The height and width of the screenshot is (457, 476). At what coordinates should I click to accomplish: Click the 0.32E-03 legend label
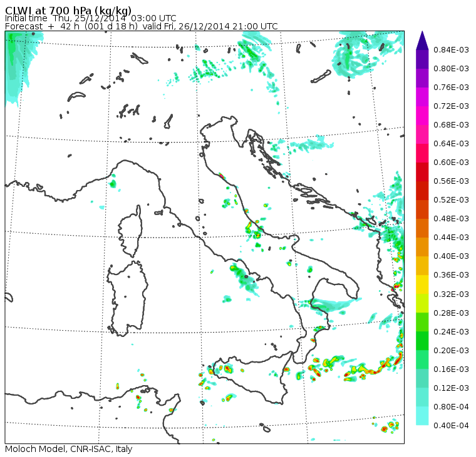[x=451, y=294]
